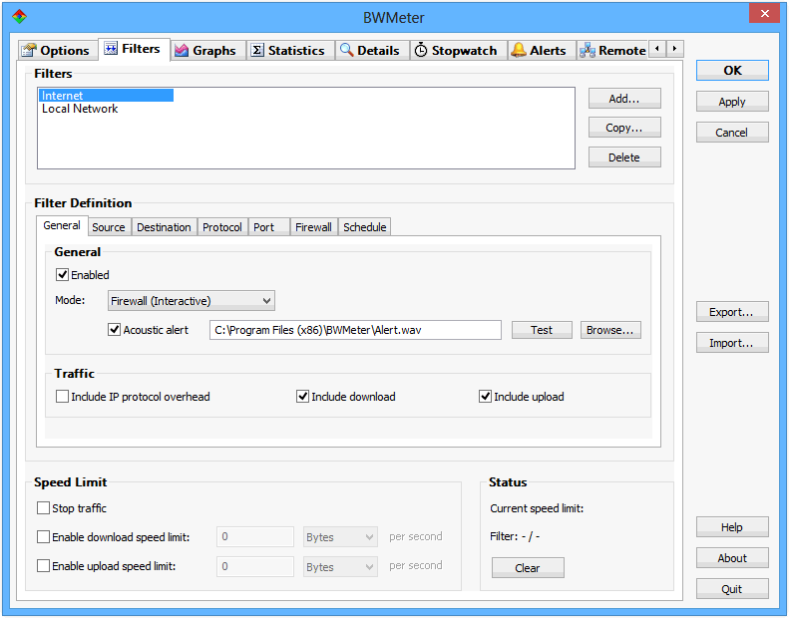Toggle Include upload checkbox
This screenshot has height=618, width=789.
pos(485,397)
